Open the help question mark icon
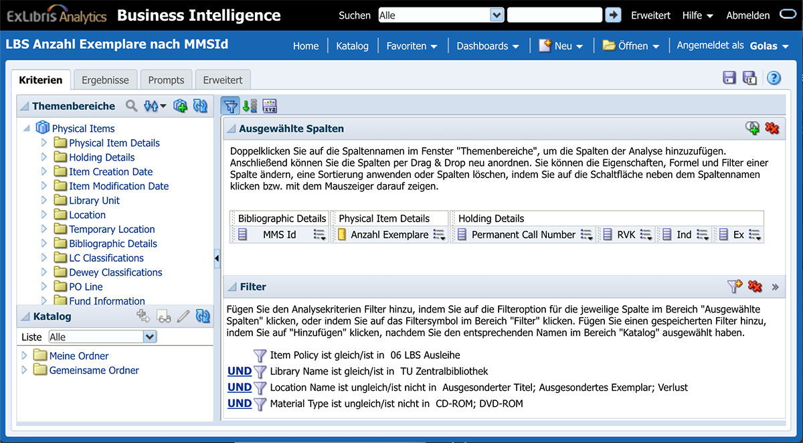 (x=774, y=78)
